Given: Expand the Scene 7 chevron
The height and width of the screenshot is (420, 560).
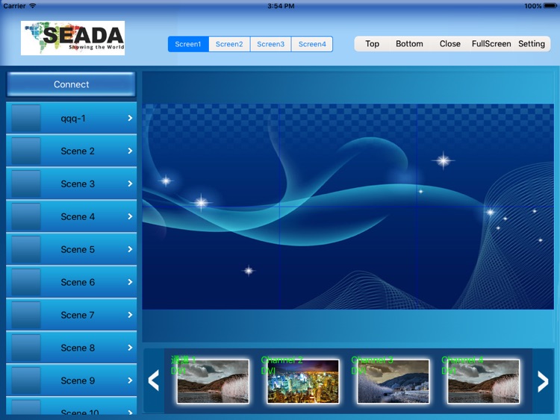Looking at the screenshot, I should click(x=130, y=315).
